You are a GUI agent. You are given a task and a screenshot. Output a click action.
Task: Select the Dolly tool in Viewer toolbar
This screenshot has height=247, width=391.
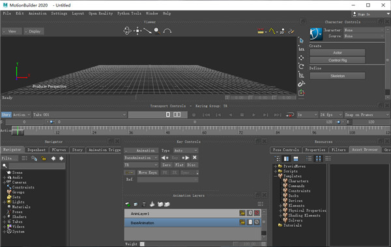(147, 31)
